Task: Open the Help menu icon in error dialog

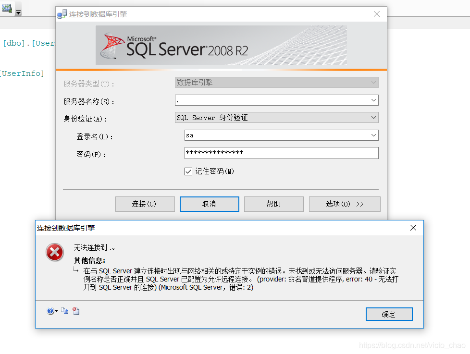Action: coord(50,311)
